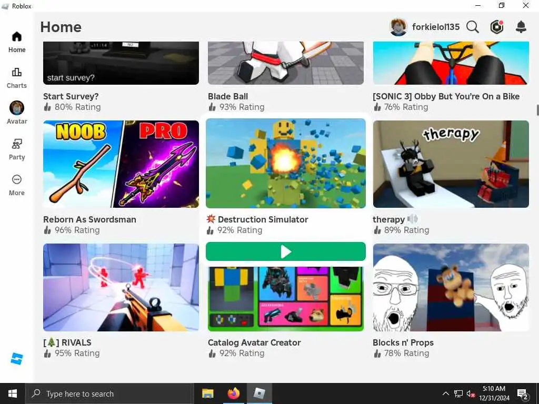Screen dimensions: 539x404
Task: Click the RIVALS title text
Action: coord(76,342)
